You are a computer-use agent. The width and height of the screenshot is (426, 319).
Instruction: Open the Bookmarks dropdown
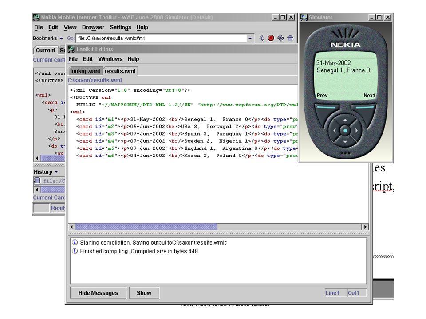[48, 39]
